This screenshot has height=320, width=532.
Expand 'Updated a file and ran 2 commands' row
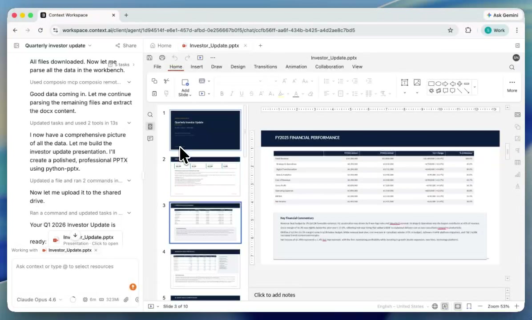click(x=81, y=180)
